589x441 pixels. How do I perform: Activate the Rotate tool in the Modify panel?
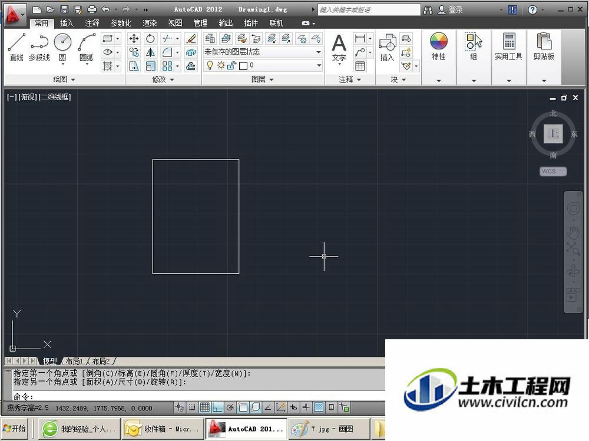(x=150, y=39)
